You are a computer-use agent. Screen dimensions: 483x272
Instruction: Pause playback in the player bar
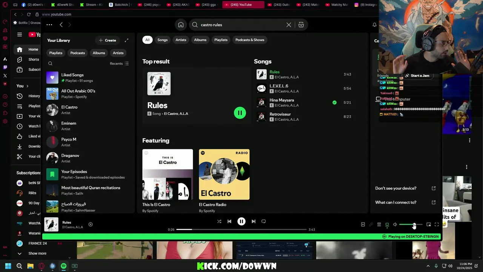click(241, 221)
